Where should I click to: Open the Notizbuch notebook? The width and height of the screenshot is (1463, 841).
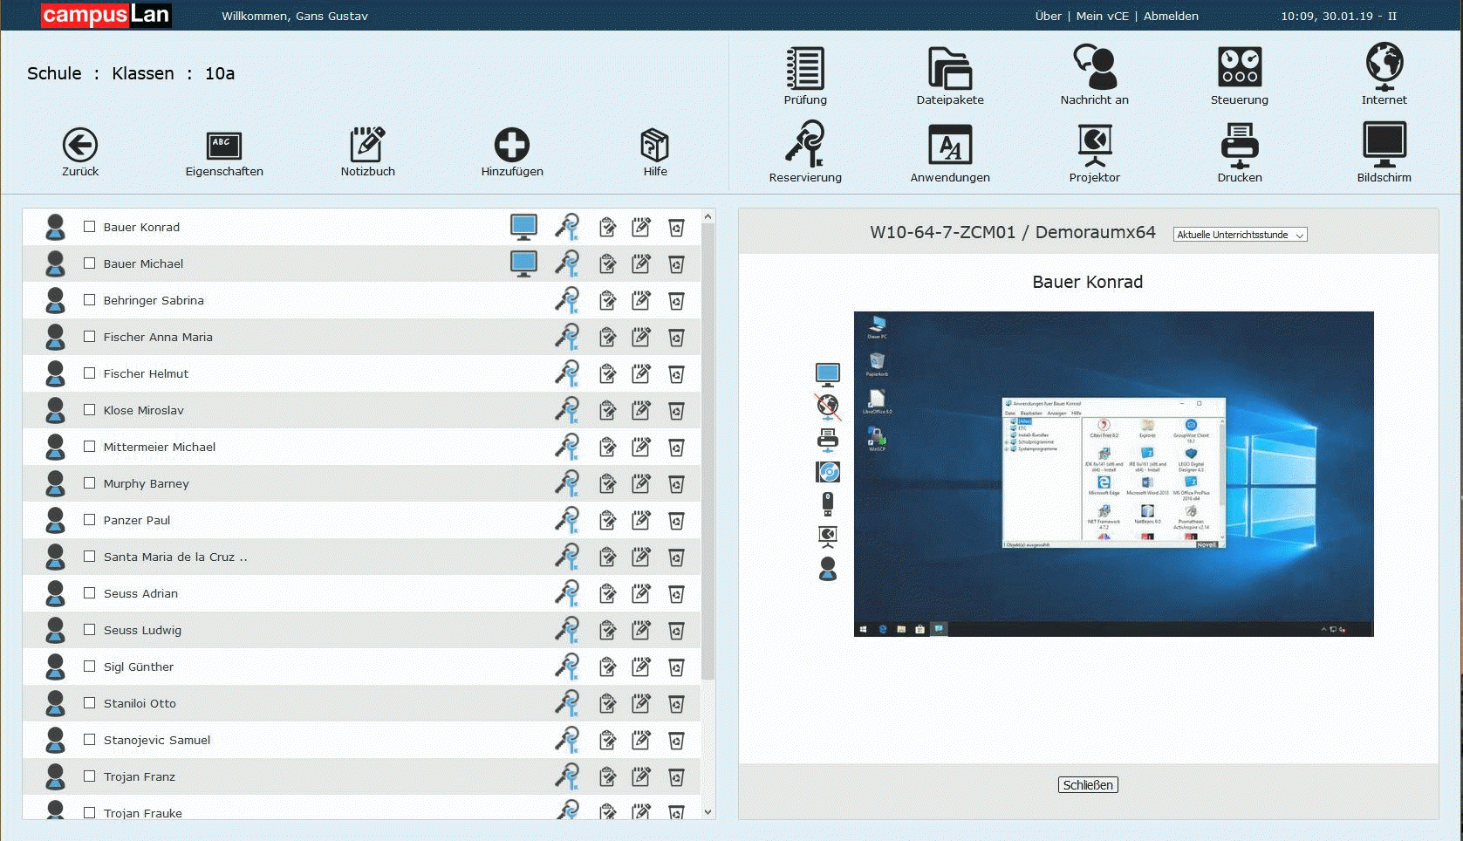[x=367, y=146]
